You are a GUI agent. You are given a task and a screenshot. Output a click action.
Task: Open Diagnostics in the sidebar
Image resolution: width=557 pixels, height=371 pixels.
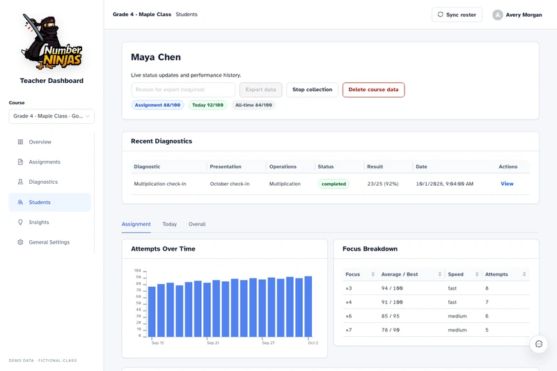(x=49, y=182)
